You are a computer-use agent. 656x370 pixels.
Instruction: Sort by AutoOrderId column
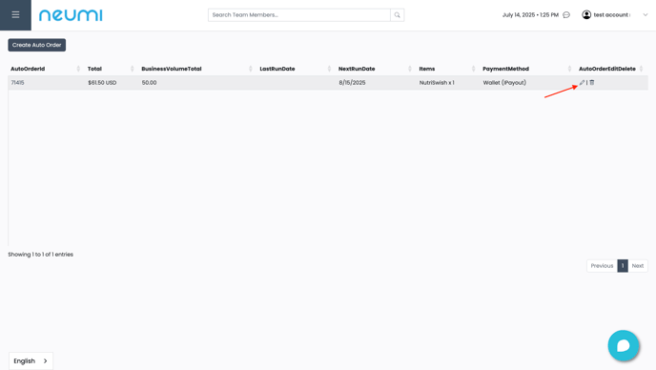coord(45,69)
